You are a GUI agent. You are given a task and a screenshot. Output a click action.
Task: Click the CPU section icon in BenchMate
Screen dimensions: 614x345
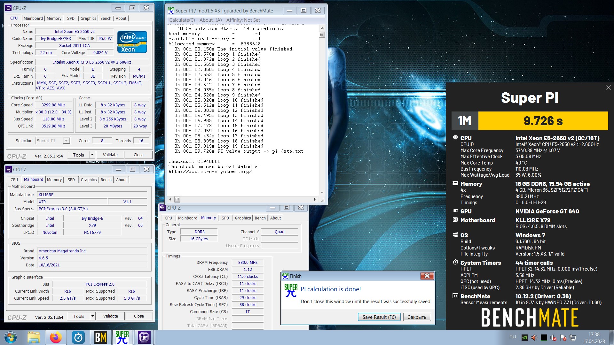[455, 138]
